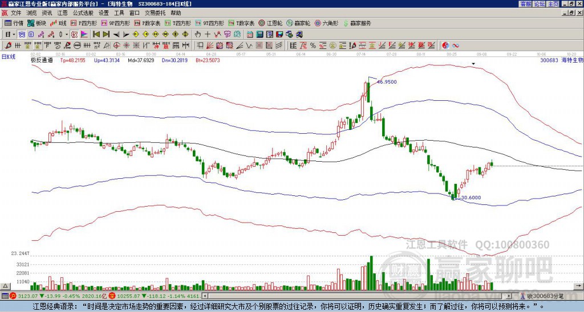Viewport: 584px width, 312px height.
Task: Open the 文件 menu
Action: click(x=17, y=13)
